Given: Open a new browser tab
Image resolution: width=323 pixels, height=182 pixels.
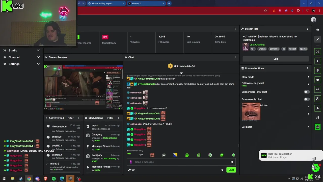Looking at the screenshot, I should [169, 3].
